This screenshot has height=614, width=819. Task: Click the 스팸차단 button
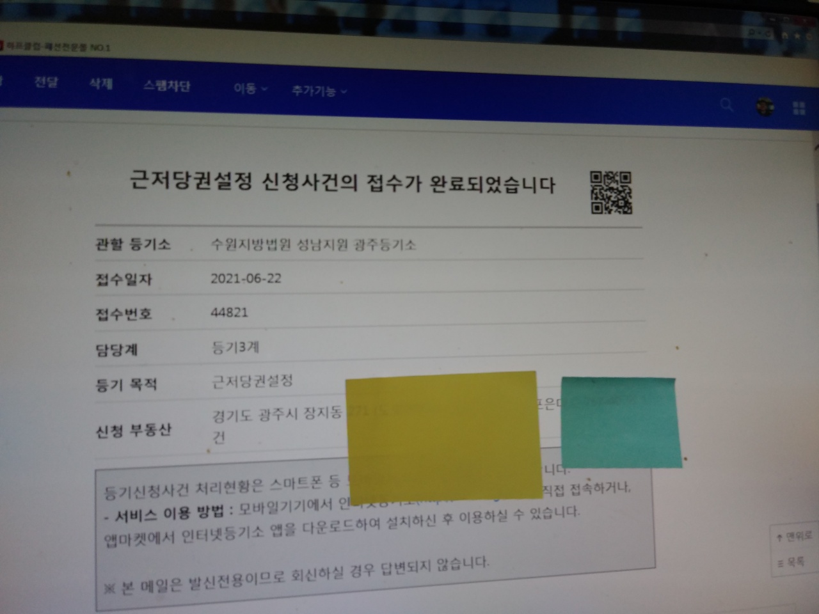click(x=167, y=86)
